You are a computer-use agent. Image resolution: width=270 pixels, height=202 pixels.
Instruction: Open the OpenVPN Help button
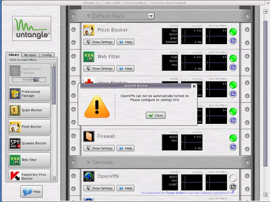[126, 188]
